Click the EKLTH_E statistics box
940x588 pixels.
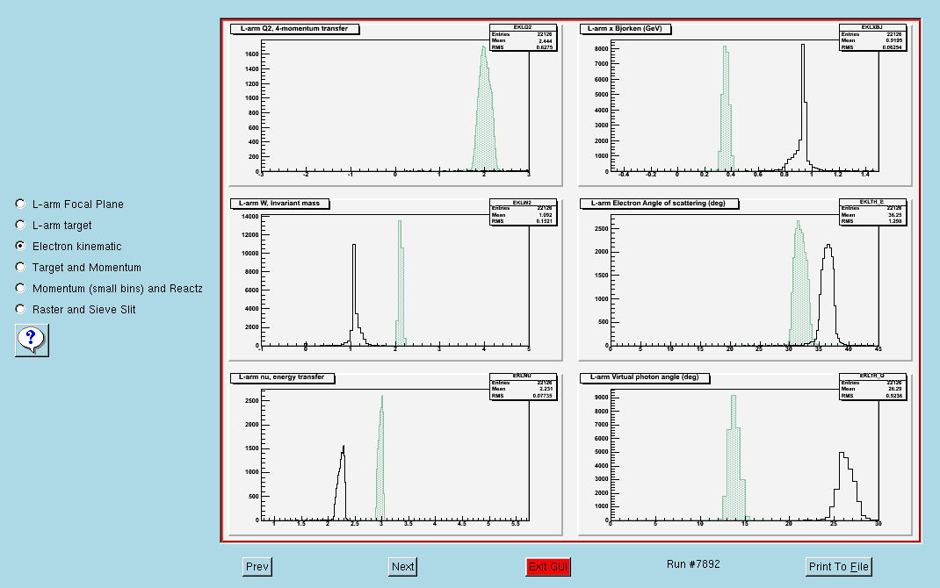point(872,212)
